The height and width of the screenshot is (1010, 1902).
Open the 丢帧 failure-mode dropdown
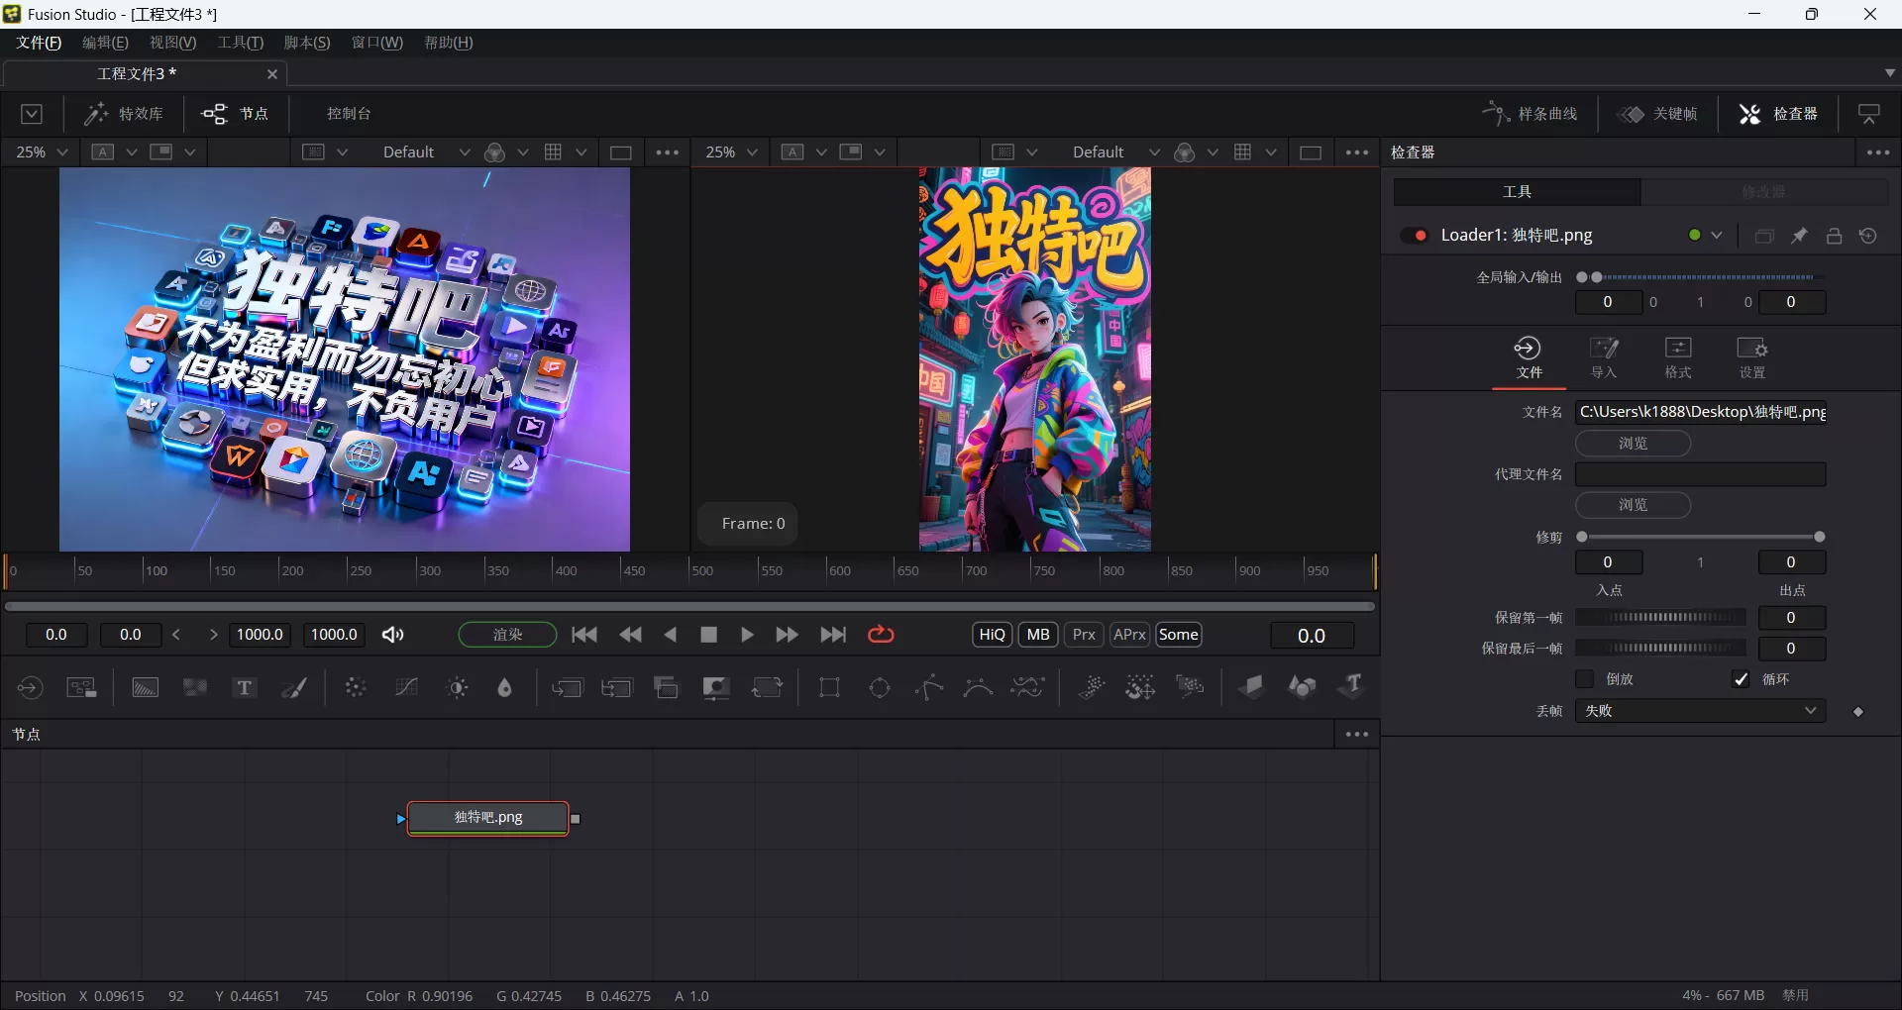tap(1698, 711)
